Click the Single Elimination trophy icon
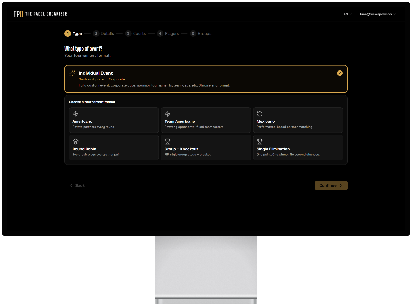412x306 pixels. (x=260, y=142)
